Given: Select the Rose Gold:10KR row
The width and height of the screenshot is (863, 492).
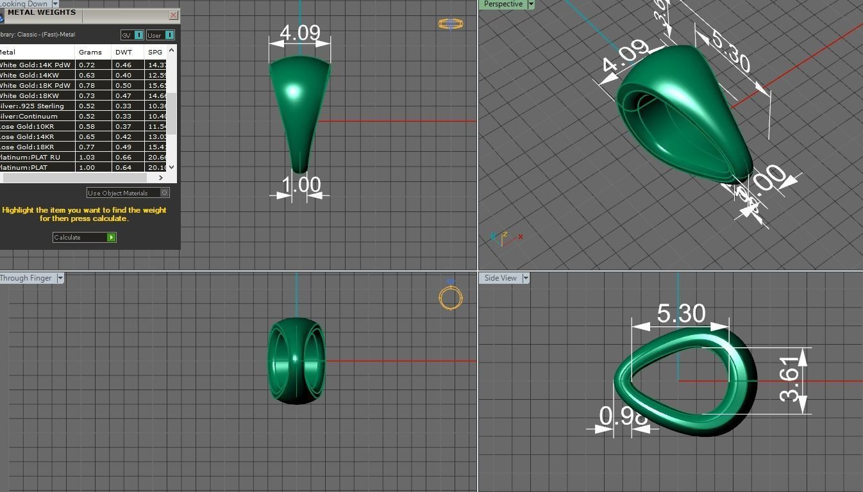Looking at the screenshot, I should coord(83,126).
